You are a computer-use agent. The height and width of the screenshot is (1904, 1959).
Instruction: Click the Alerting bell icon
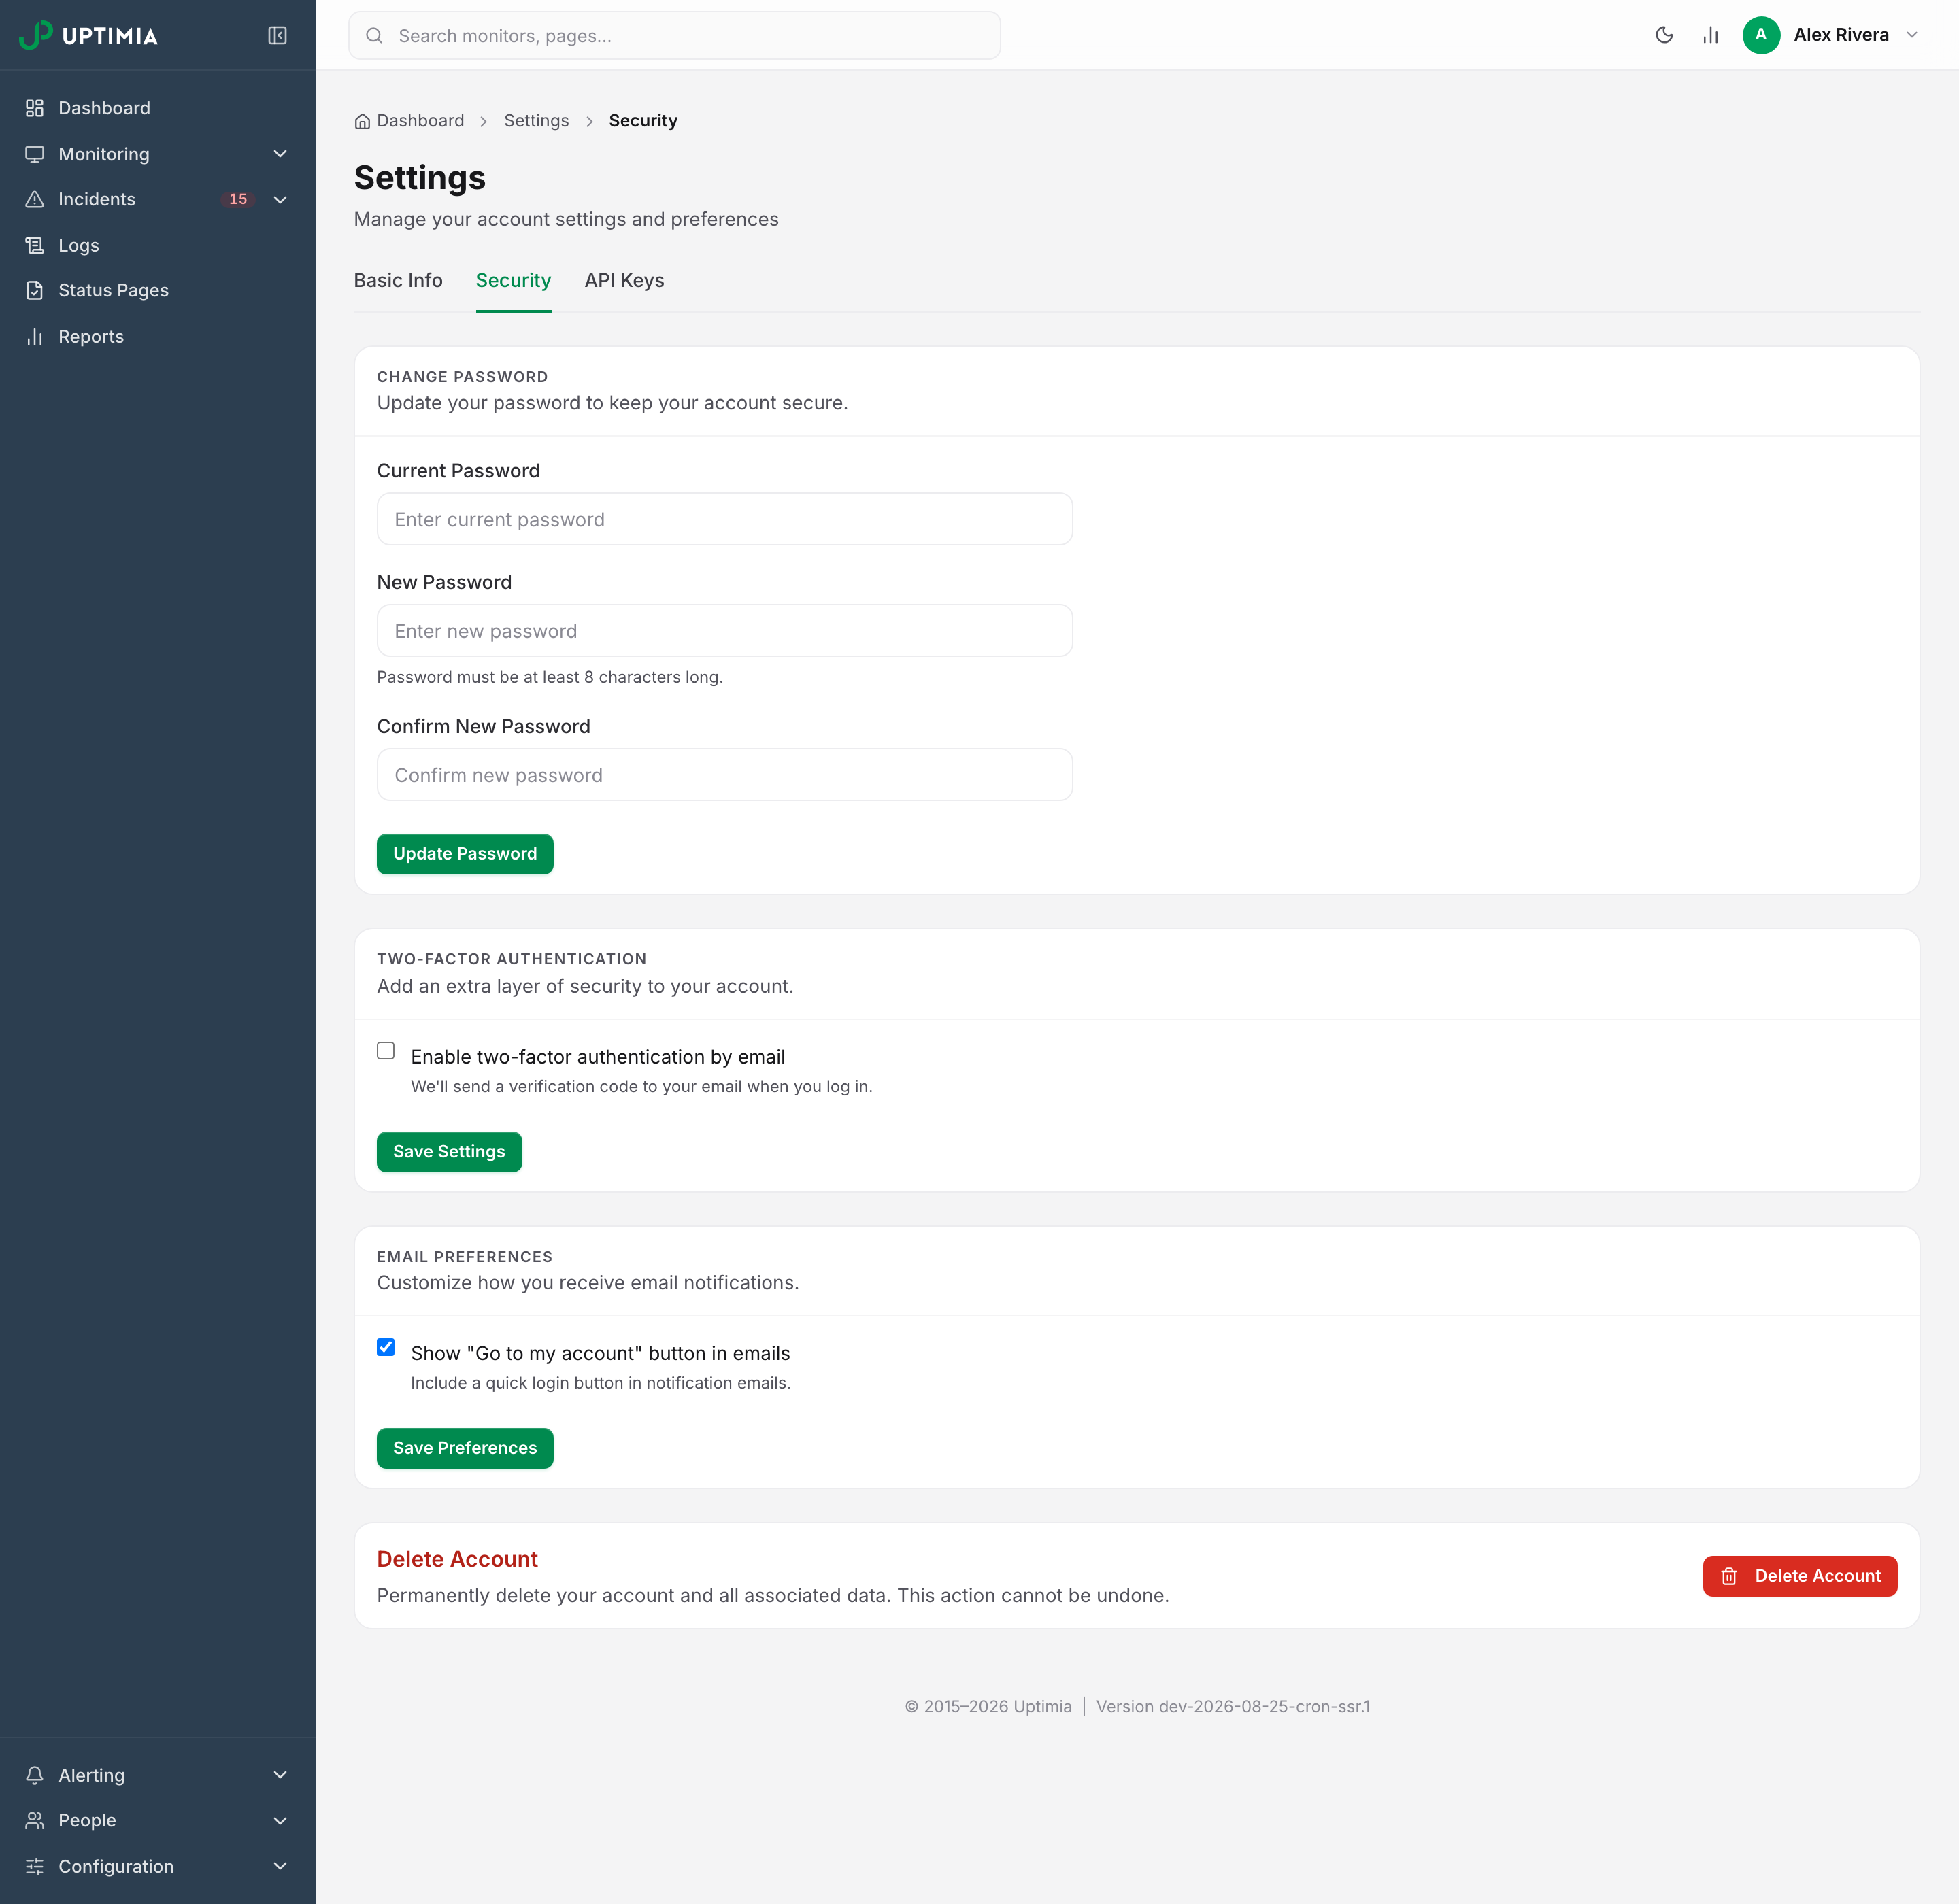coord(35,1775)
